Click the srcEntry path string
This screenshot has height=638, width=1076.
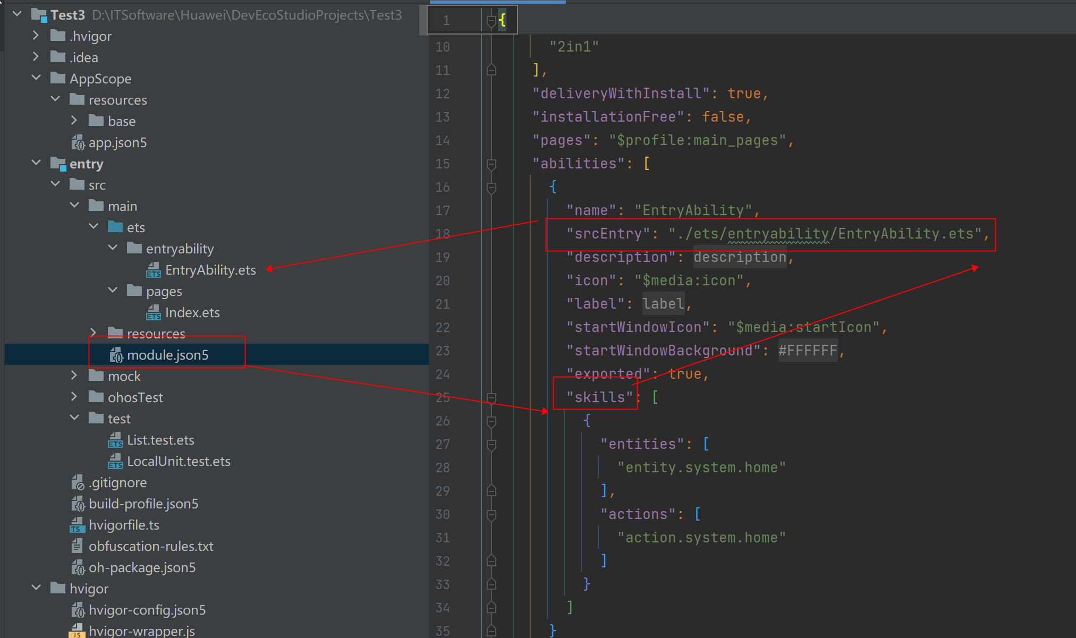825,234
